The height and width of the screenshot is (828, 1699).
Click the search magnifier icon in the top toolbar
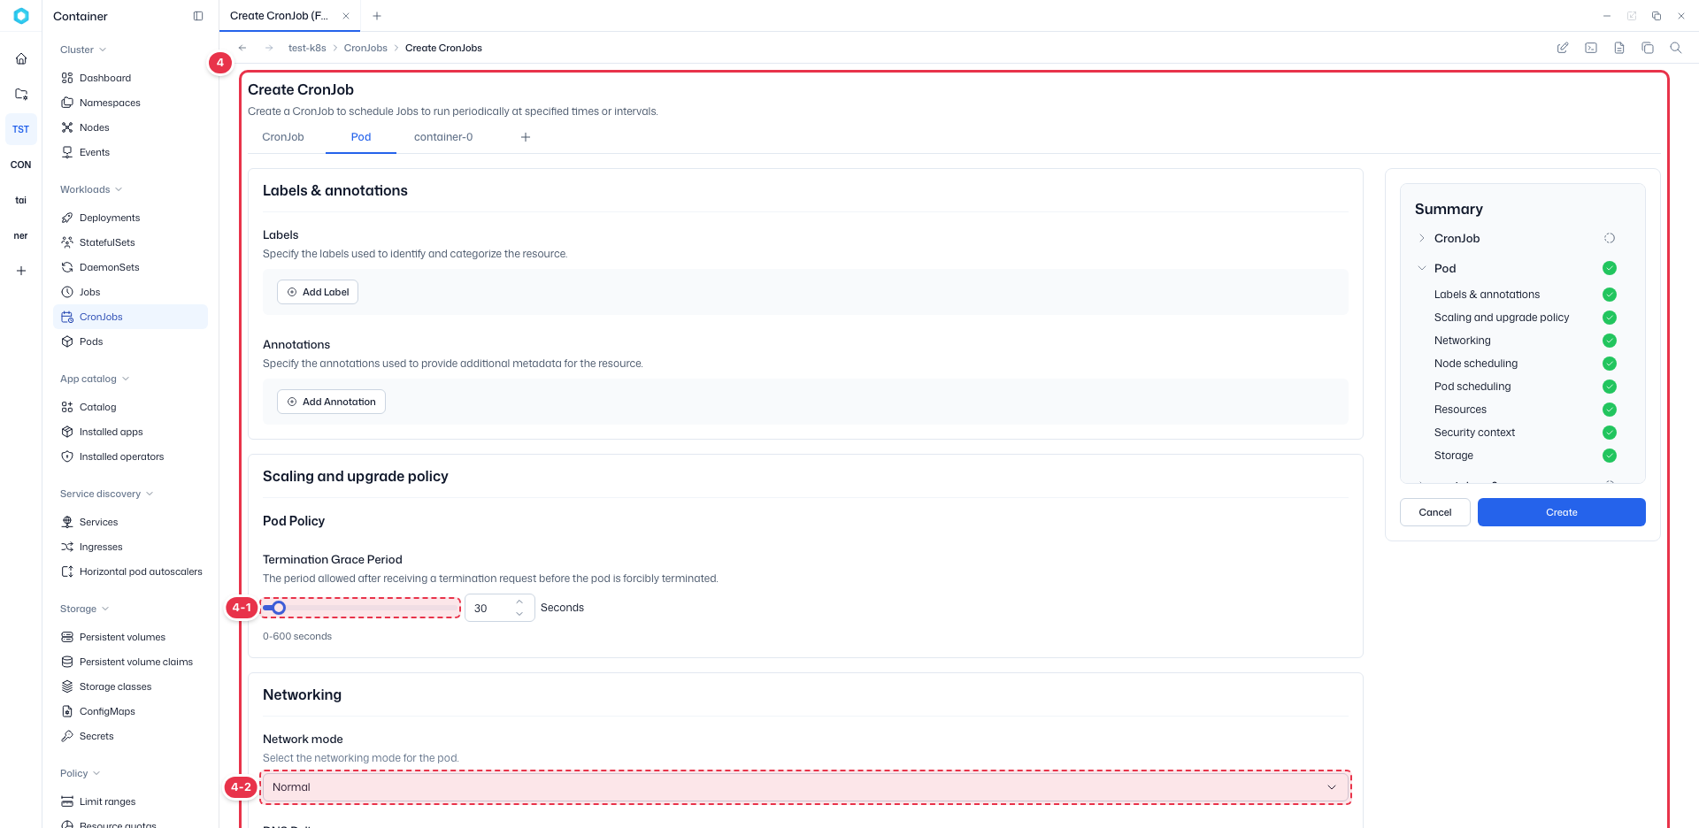[x=1676, y=48]
